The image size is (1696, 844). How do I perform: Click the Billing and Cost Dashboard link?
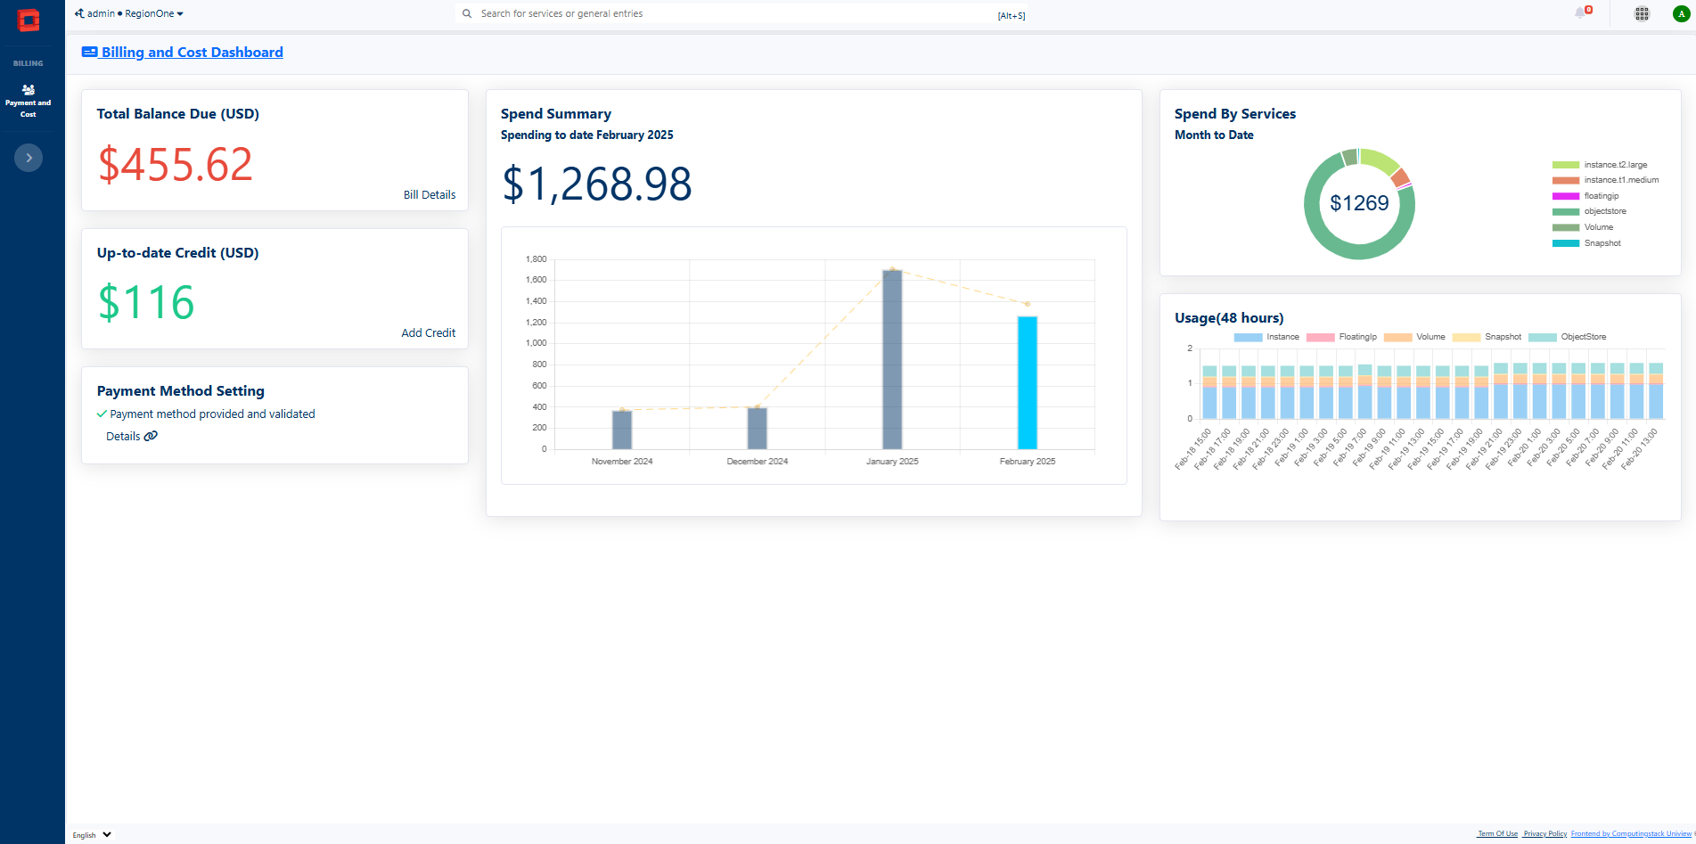(x=193, y=52)
